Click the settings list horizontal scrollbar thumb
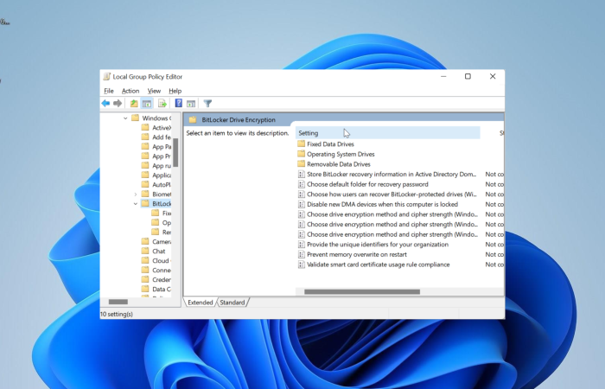The height and width of the screenshot is (389, 605). click(362, 292)
